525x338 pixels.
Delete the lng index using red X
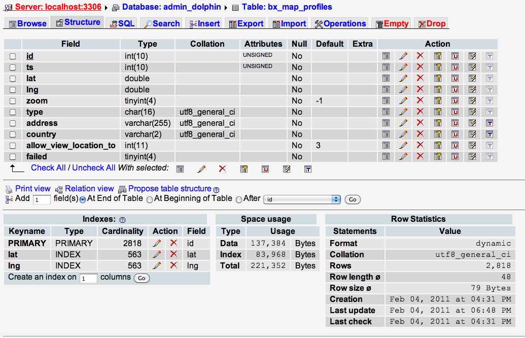[173, 266]
